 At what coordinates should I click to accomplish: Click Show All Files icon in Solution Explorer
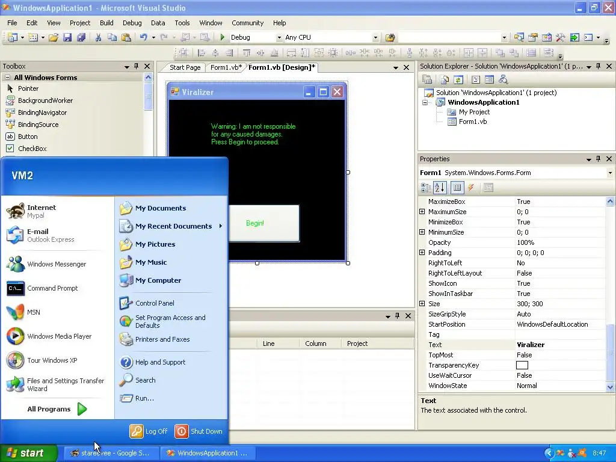click(445, 80)
